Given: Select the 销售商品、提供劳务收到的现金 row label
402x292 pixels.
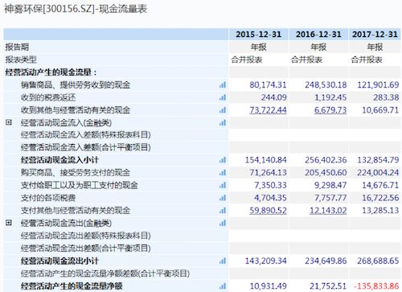Looking at the screenshot, I should (76, 85).
